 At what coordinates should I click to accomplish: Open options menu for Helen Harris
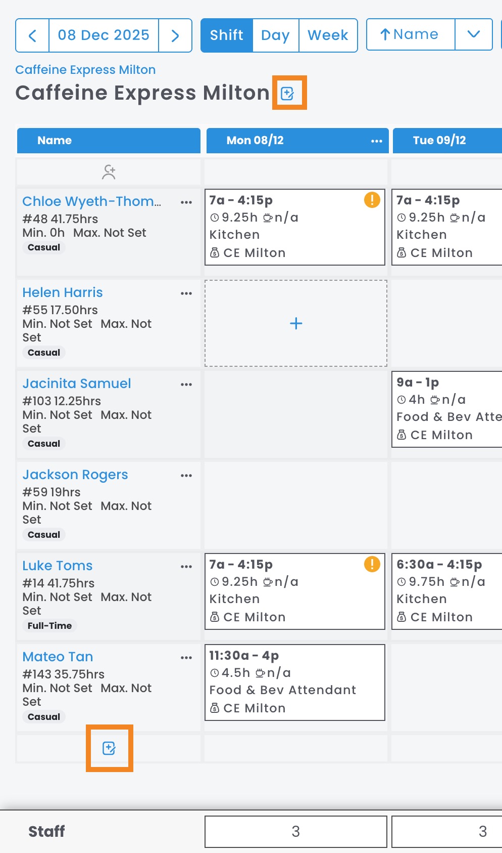(x=186, y=293)
